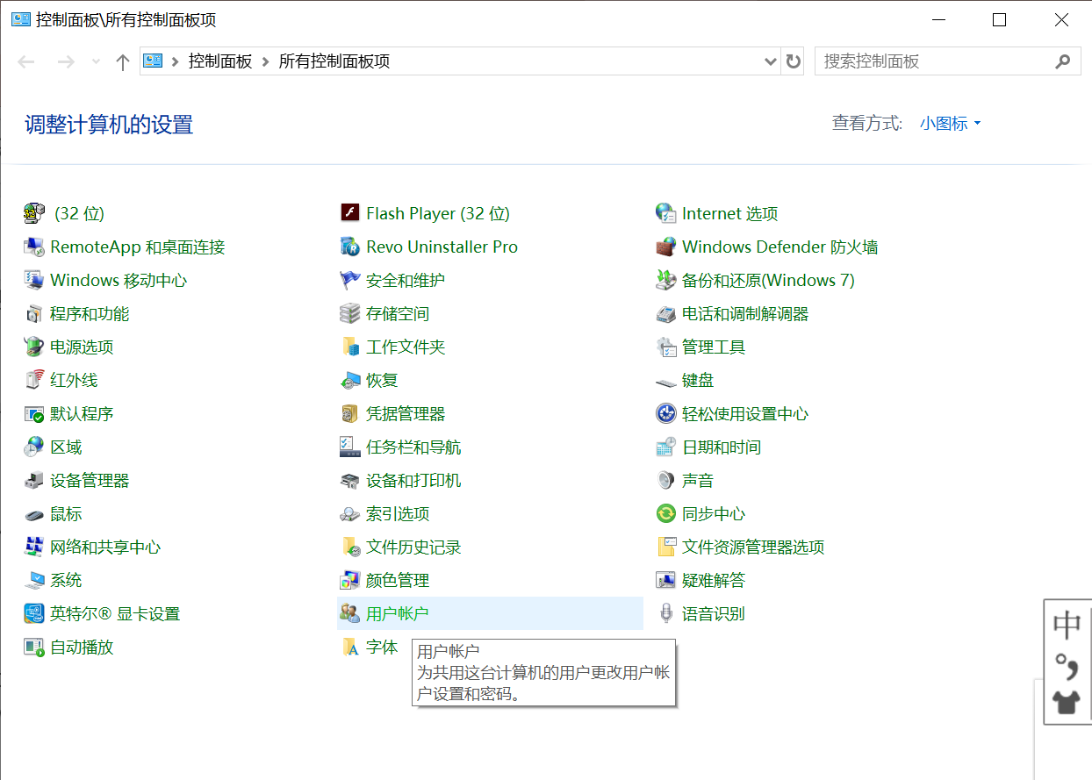
Task: Click the control panel icon in address bar
Action: click(154, 61)
